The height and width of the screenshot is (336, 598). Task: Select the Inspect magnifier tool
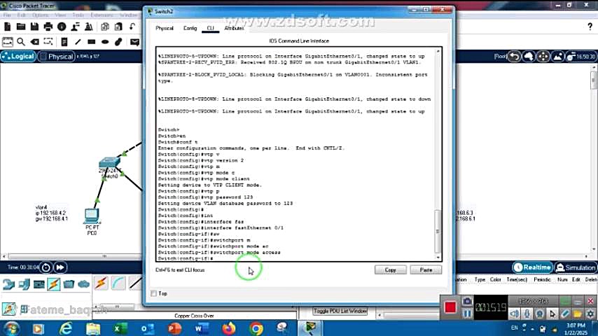(x=21, y=41)
